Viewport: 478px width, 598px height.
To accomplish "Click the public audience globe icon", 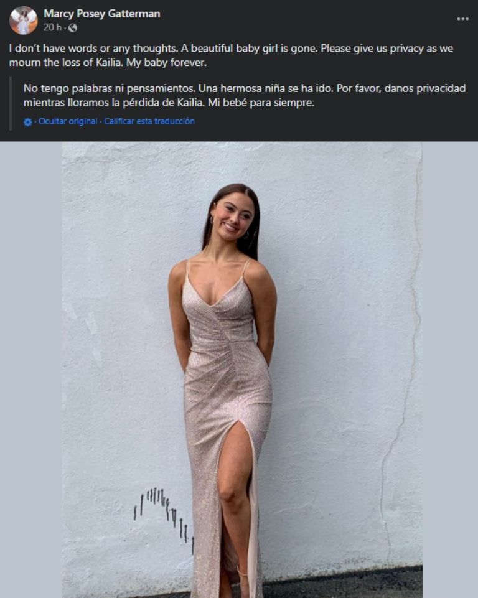I will [x=72, y=28].
